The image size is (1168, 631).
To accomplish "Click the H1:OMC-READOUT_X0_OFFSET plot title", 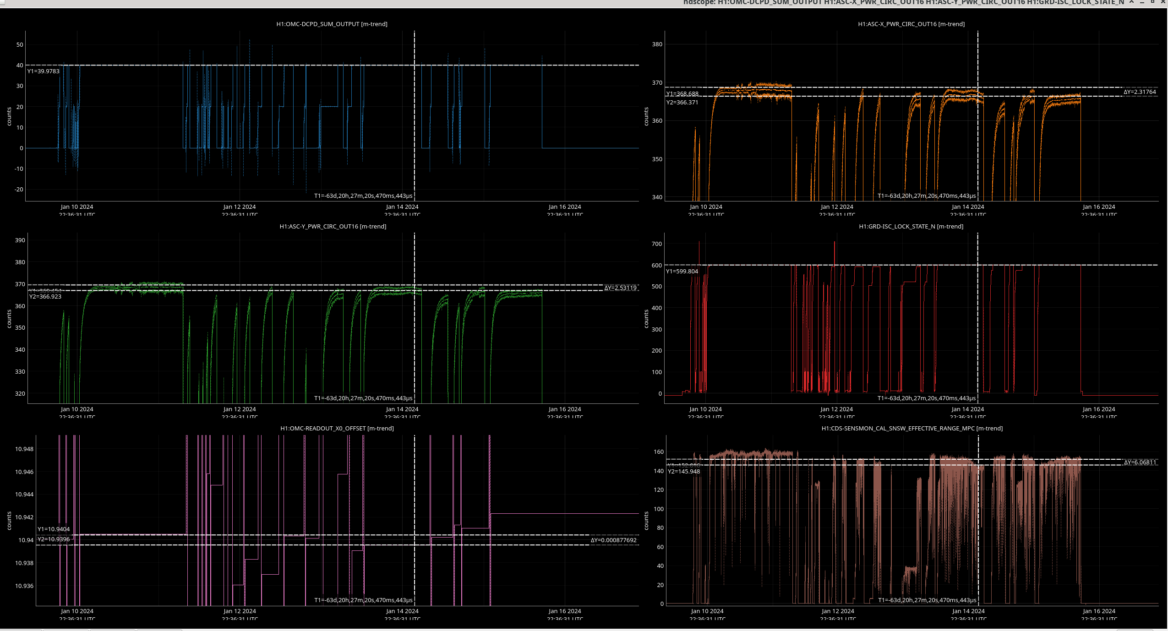I will (337, 428).
